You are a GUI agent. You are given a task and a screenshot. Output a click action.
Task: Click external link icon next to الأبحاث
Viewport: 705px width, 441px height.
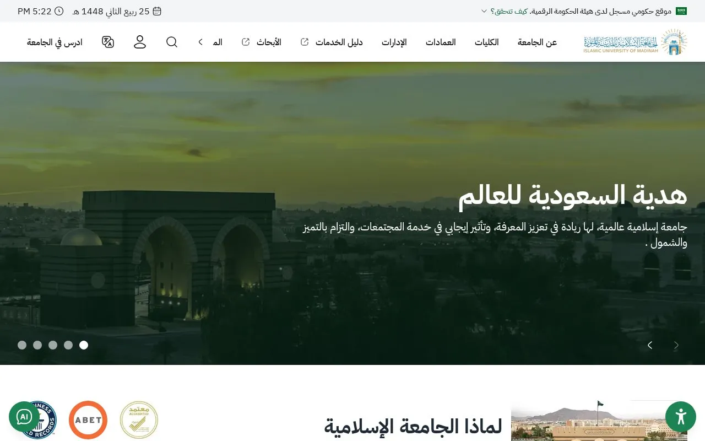[246, 42]
